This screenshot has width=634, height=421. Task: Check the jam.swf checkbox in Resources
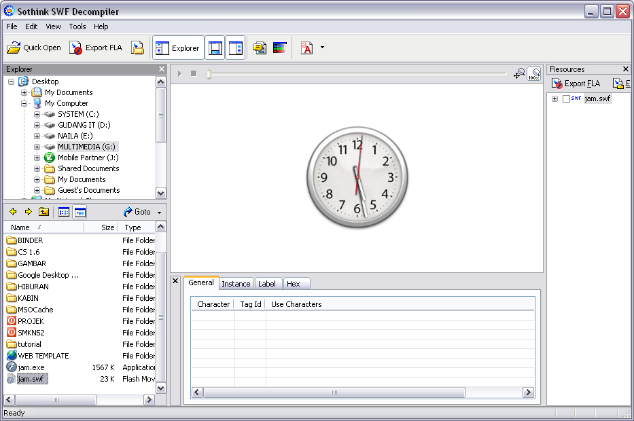click(x=567, y=98)
